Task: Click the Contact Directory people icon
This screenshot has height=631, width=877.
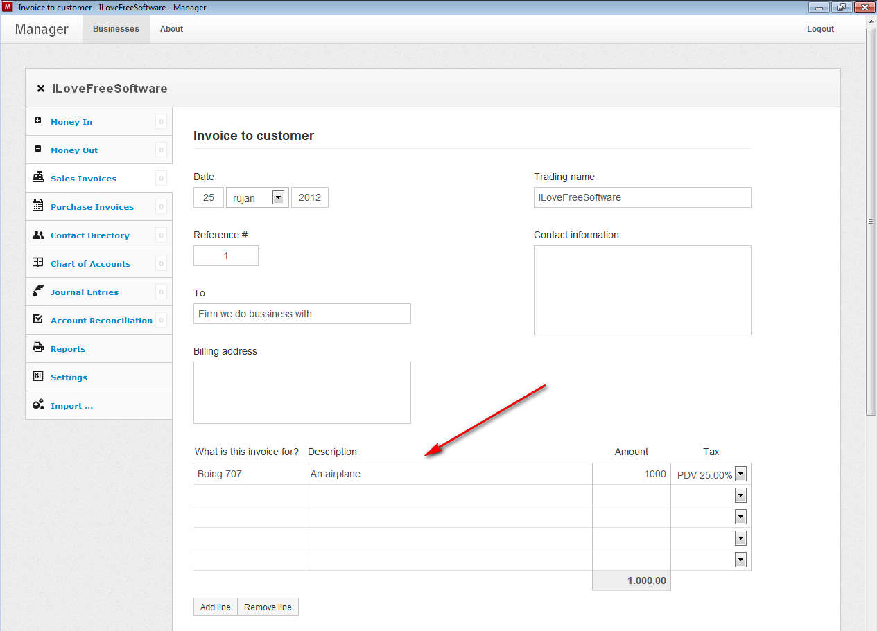Action: coord(38,235)
